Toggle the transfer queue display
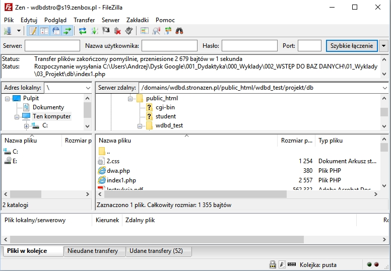391x271 pixels. [68, 31]
